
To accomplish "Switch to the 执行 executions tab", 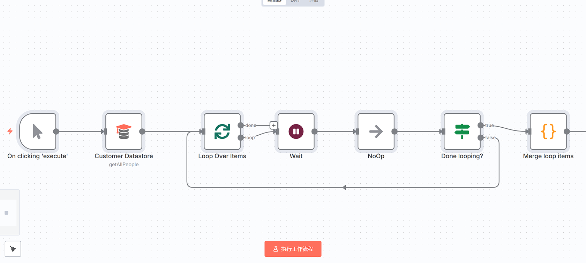I will tap(295, 1).
